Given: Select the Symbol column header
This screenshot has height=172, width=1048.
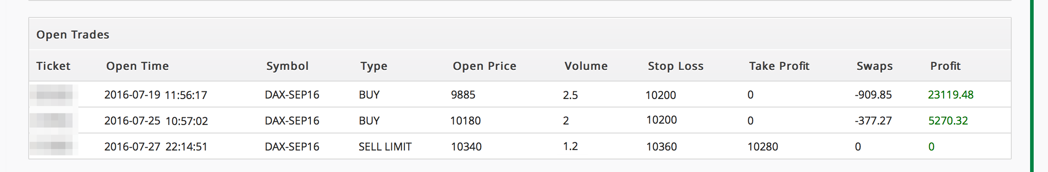Looking at the screenshot, I should coord(288,66).
